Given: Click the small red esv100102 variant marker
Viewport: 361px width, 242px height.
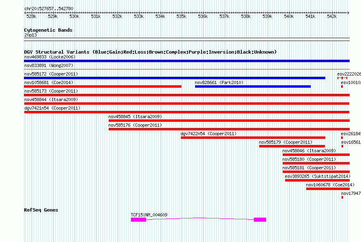Looking at the screenshot, I should coord(342,86).
